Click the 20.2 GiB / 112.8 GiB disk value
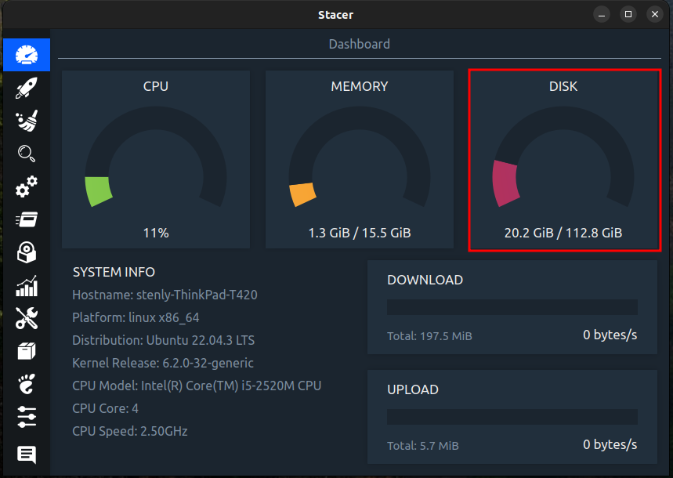Viewport: 673px width, 478px height. pyautogui.click(x=563, y=233)
